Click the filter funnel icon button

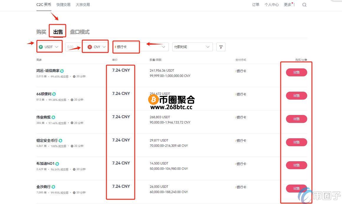pyautogui.click(x=221, y=47)
